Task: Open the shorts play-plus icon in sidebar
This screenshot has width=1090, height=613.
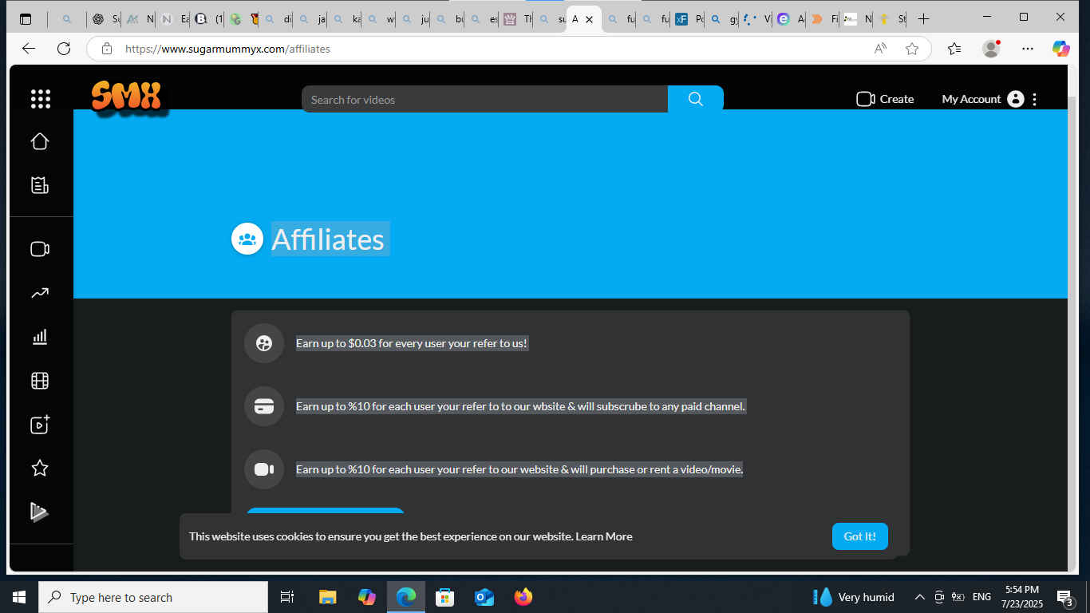Action: pyautogui.click(x=40, y=425)
